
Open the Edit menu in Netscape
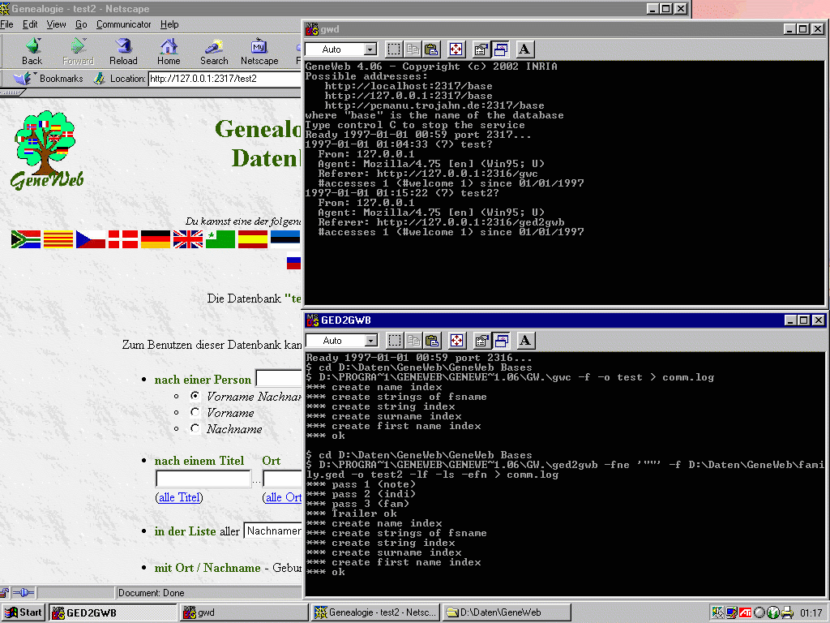tap(30, 24)
